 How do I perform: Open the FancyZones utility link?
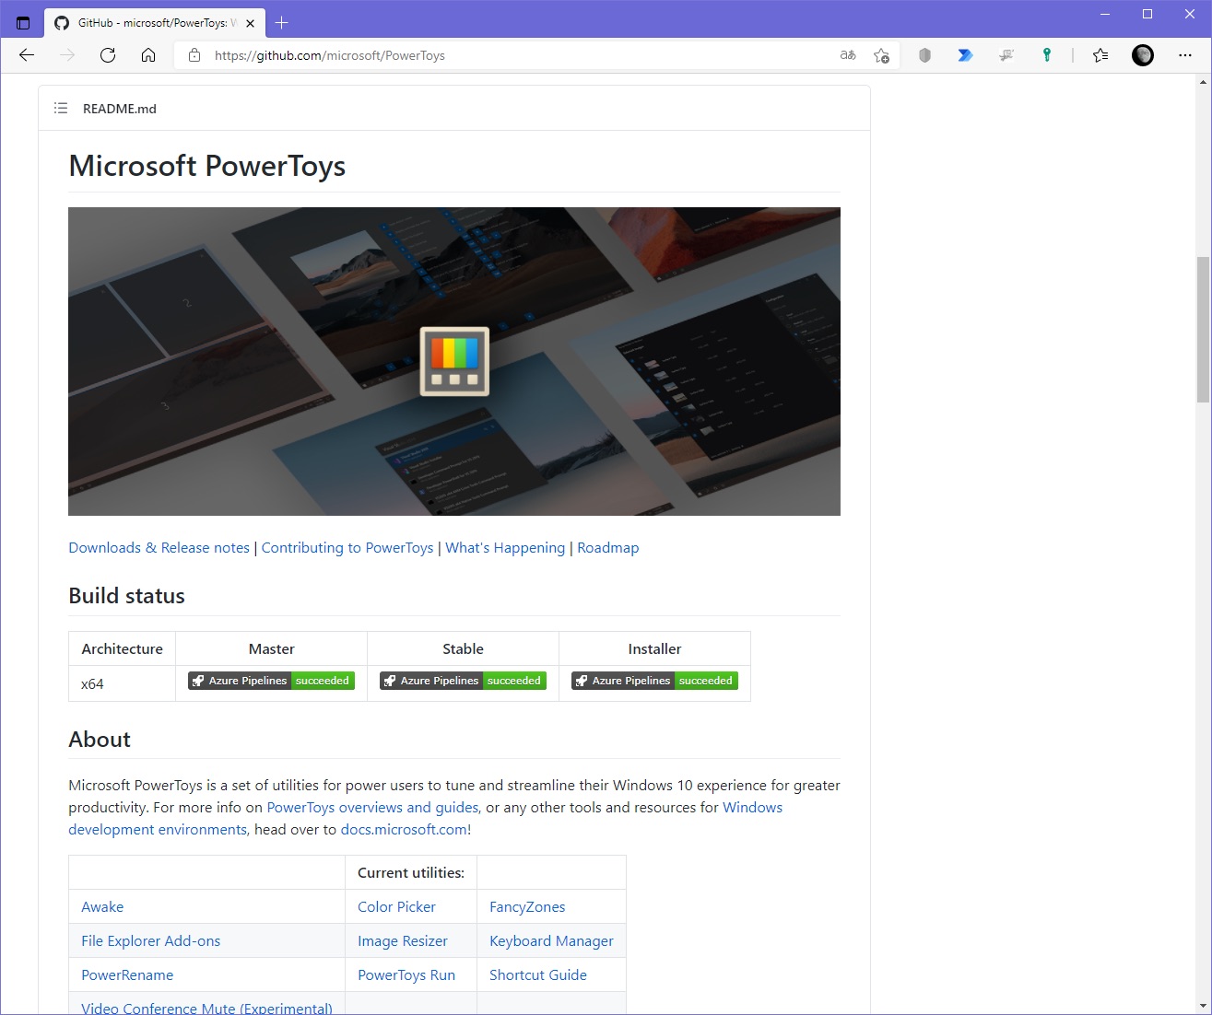(527, 906)
